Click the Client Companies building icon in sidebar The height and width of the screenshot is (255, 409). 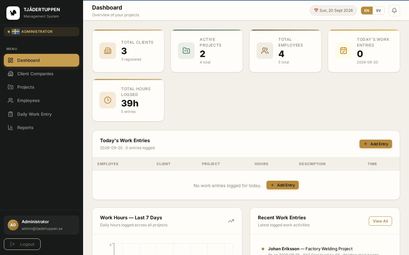pos(11,74)
